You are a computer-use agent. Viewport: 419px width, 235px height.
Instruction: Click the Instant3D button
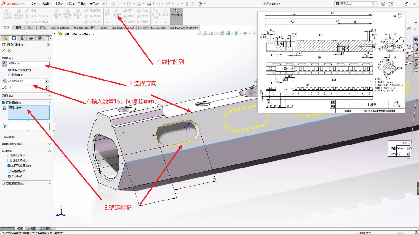tap(176, 16)
